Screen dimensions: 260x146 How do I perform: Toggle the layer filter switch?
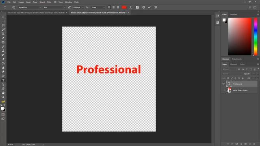(x=258, y=69)
